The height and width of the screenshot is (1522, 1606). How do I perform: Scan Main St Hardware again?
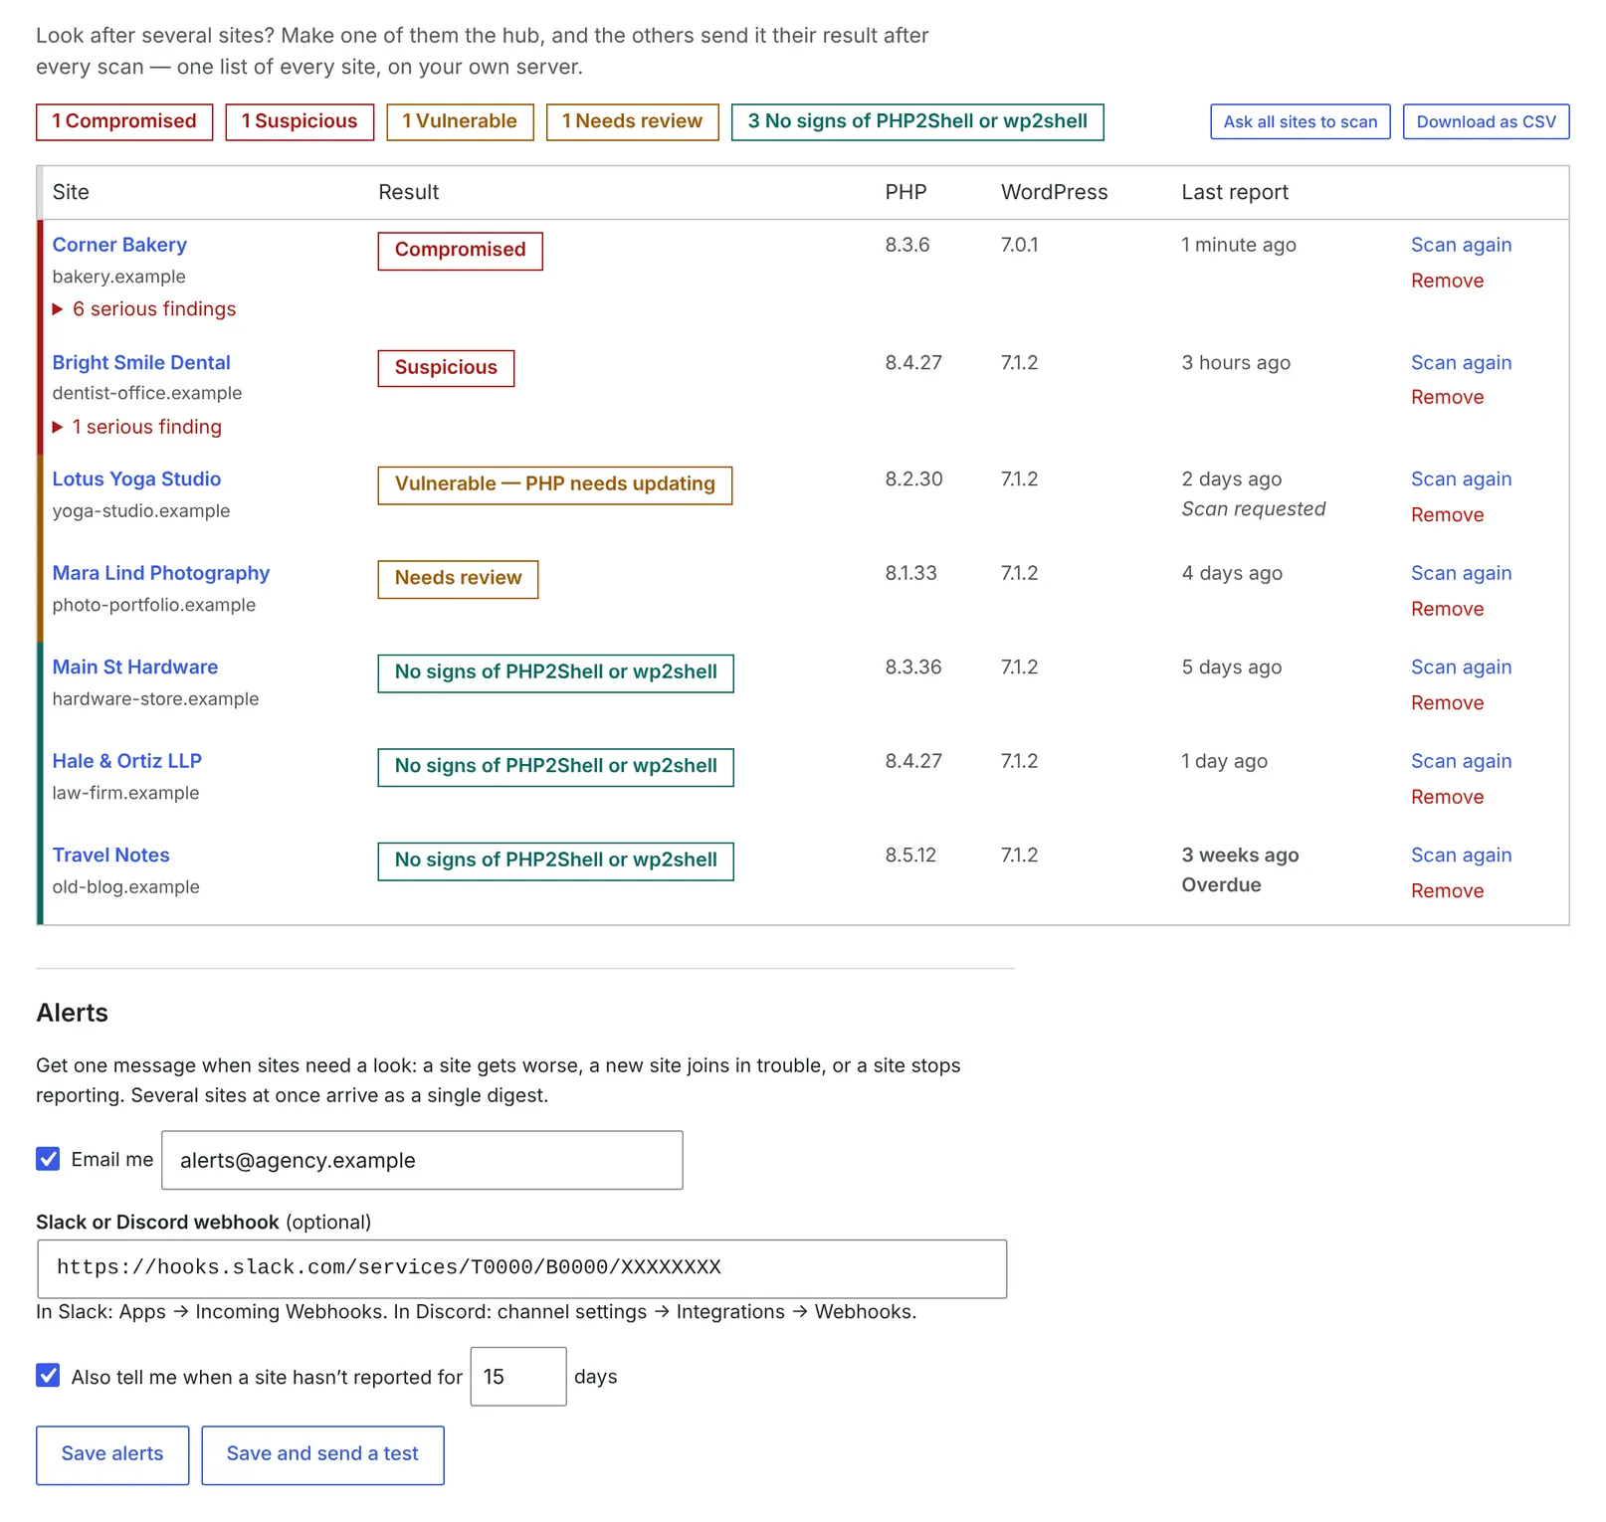click(x=1461, y=666)
